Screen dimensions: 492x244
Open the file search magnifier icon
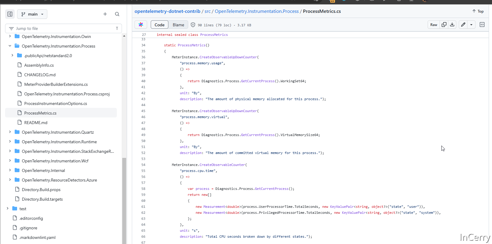click(117, 14)
